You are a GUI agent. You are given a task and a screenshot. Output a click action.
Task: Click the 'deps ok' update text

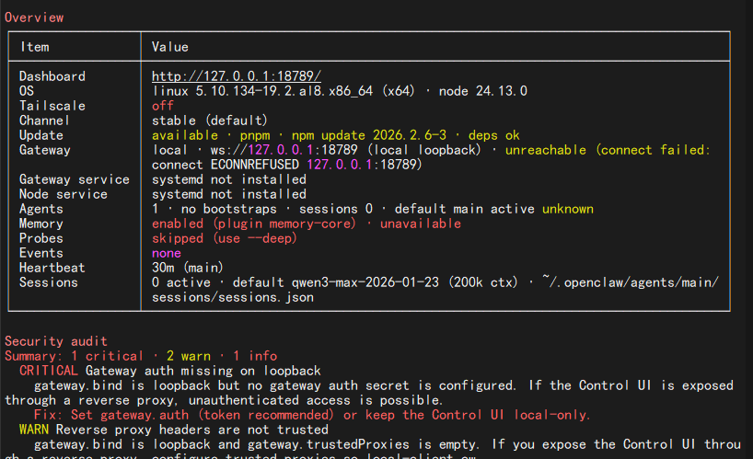click(494, 135)
